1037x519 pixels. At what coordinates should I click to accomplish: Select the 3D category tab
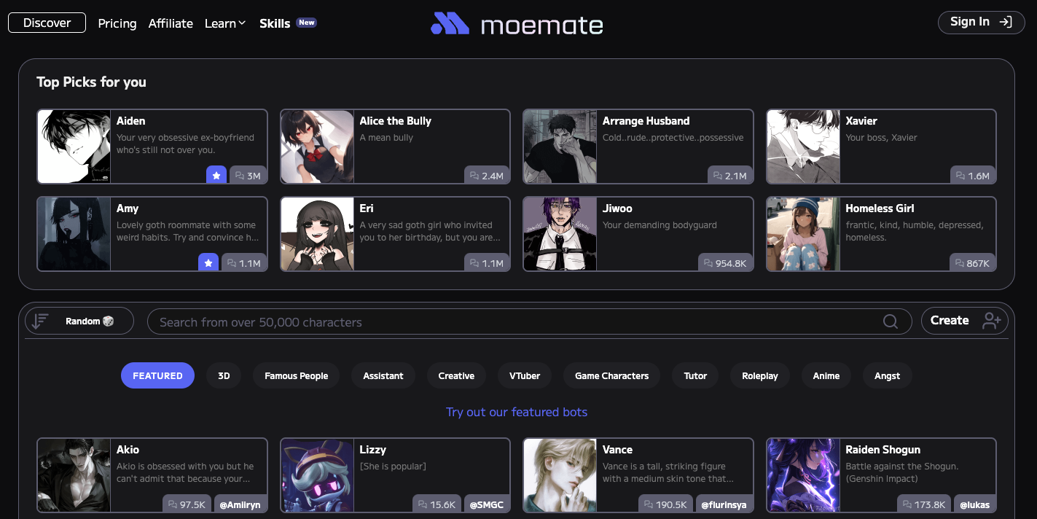pyautogui.click(x=223, y=375)
